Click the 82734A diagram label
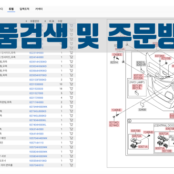Screen dimensions: 174x174 coord(160,56)
